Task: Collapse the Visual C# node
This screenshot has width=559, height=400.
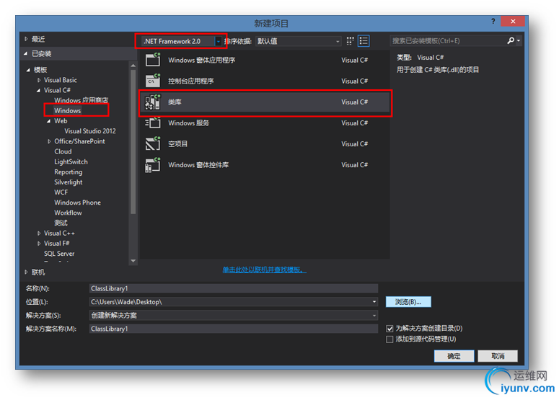Action: (x=38, y=91)
